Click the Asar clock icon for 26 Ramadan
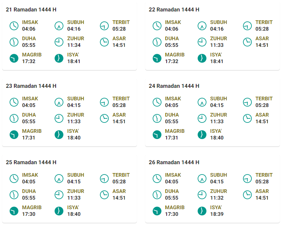Screen dimensions: 285x228 (247, 195)
